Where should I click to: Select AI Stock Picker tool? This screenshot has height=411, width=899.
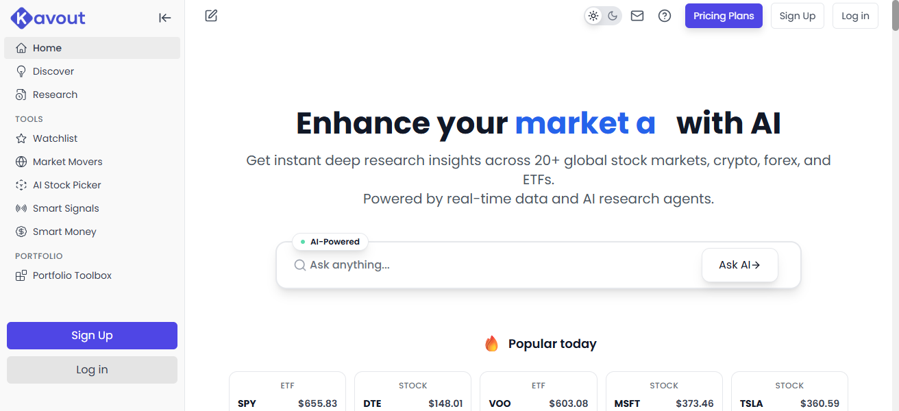pos(66,185)
